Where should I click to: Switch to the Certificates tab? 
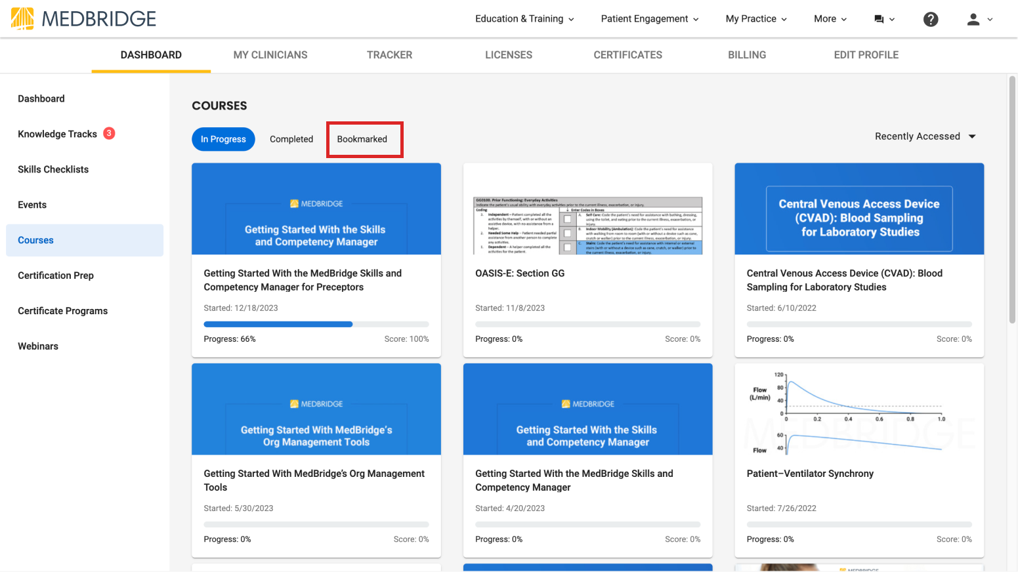point(628,55)
